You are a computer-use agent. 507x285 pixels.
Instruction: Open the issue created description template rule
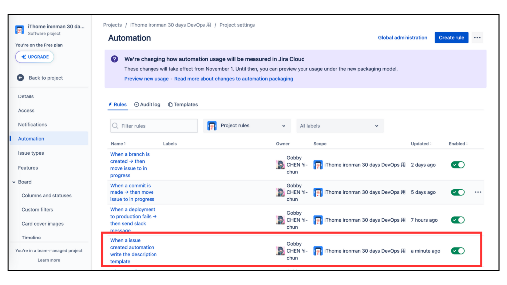click(133, 251)
